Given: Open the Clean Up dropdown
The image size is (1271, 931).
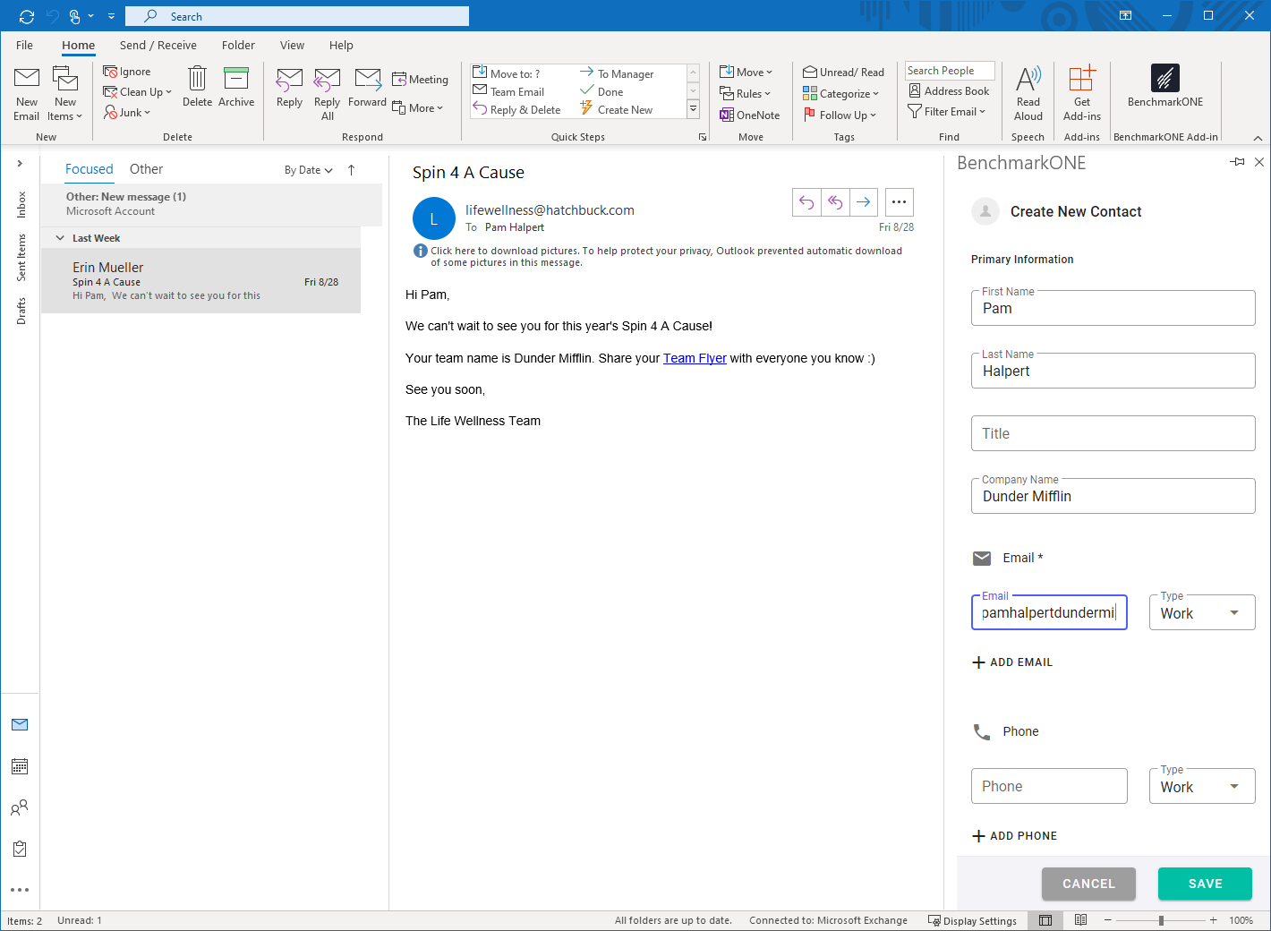Looking at the screenshot, I should 137,92.
